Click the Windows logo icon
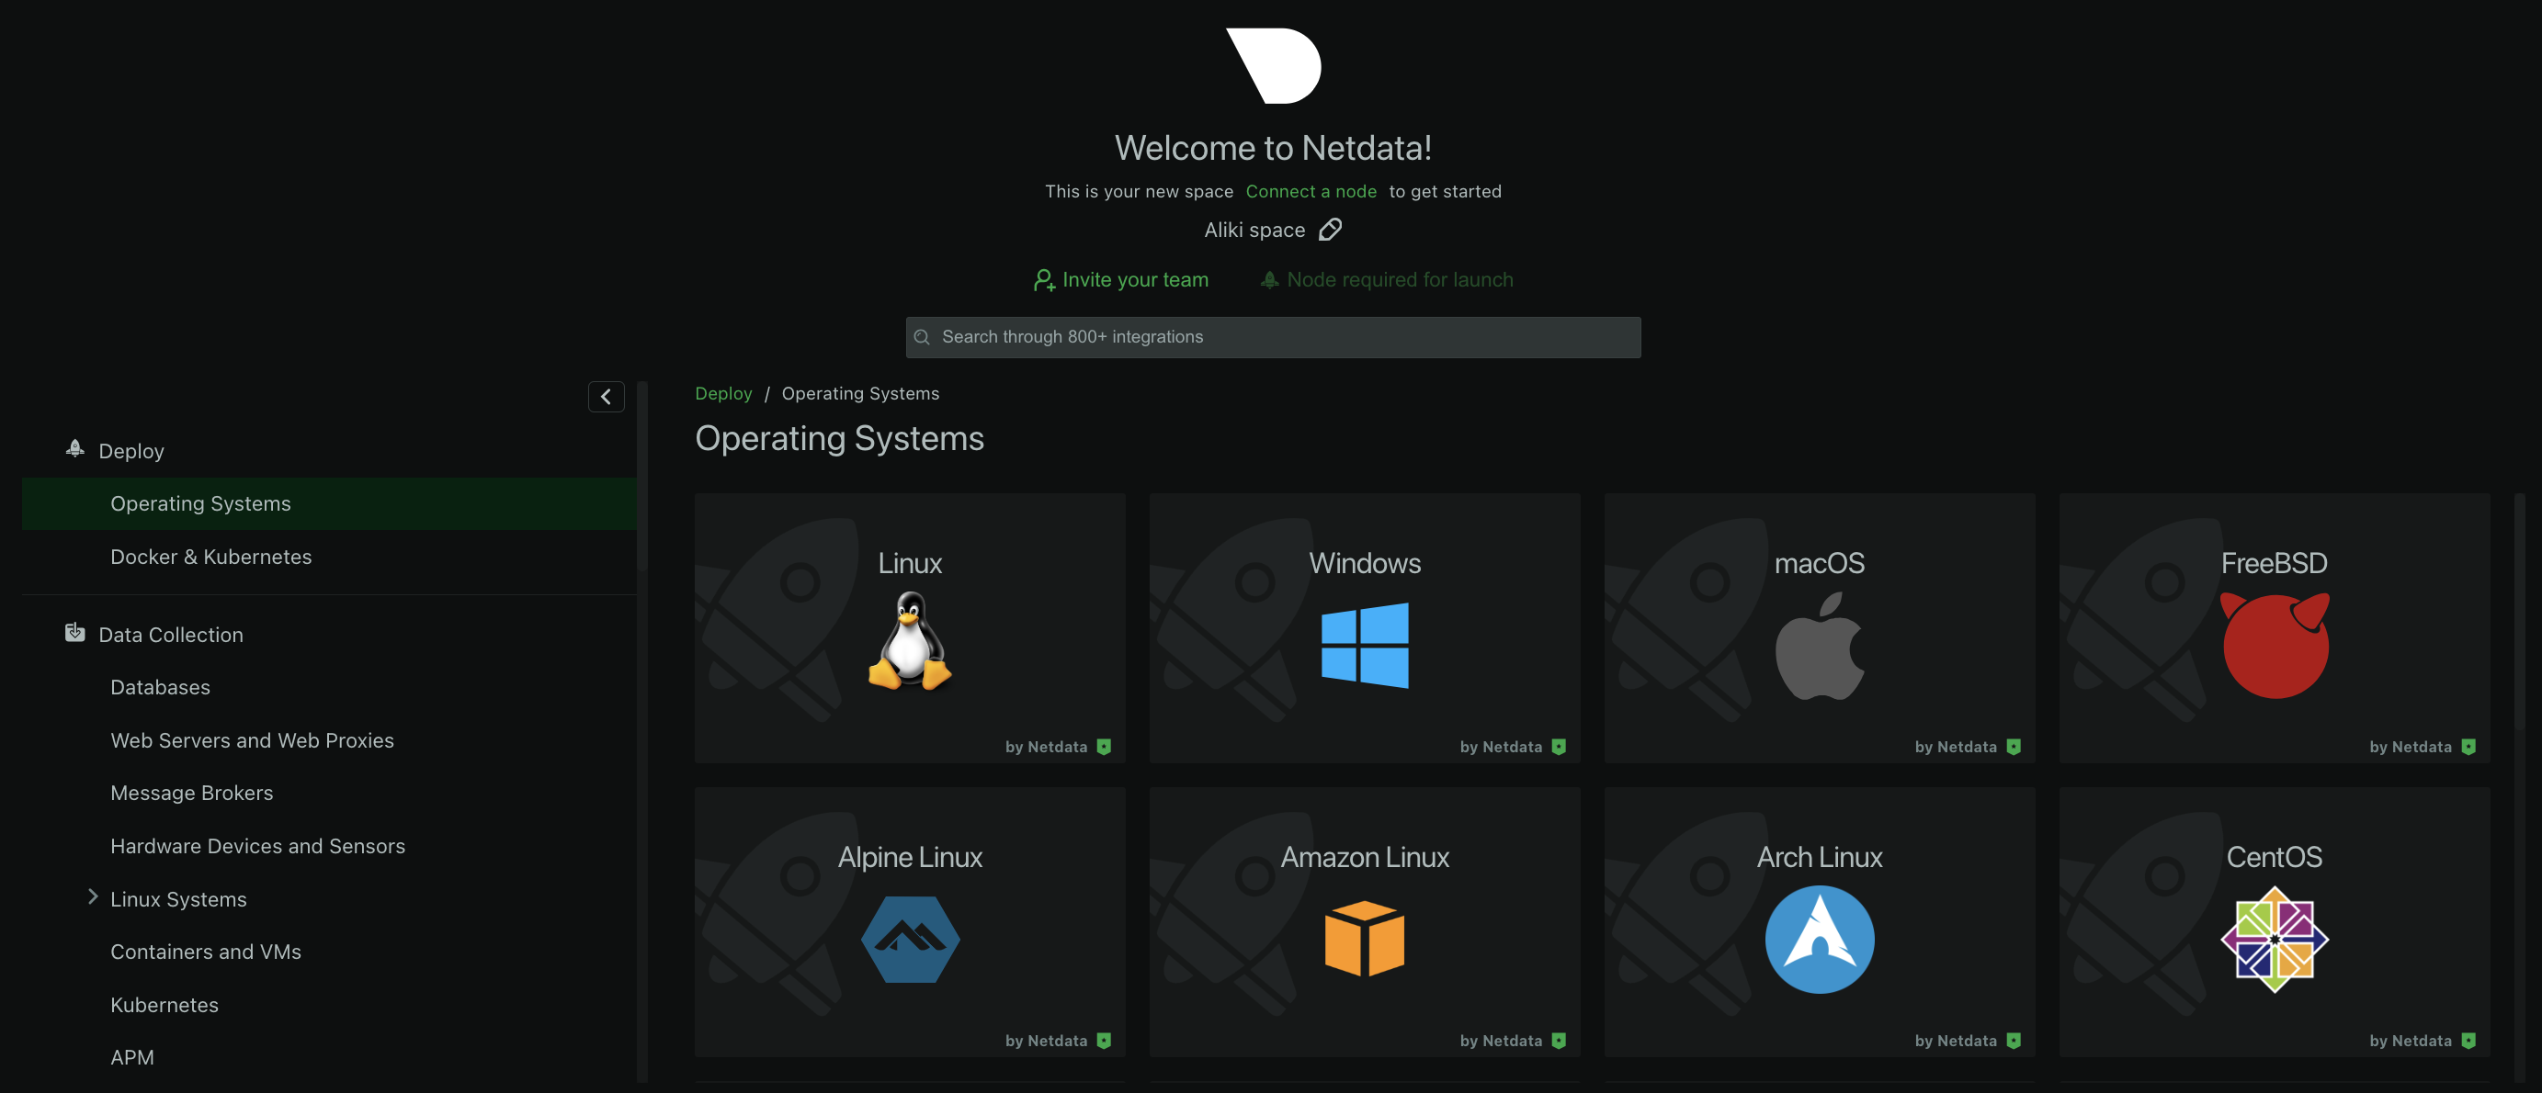This screenshot has width=2542, height=1093. click(1365, 646)
